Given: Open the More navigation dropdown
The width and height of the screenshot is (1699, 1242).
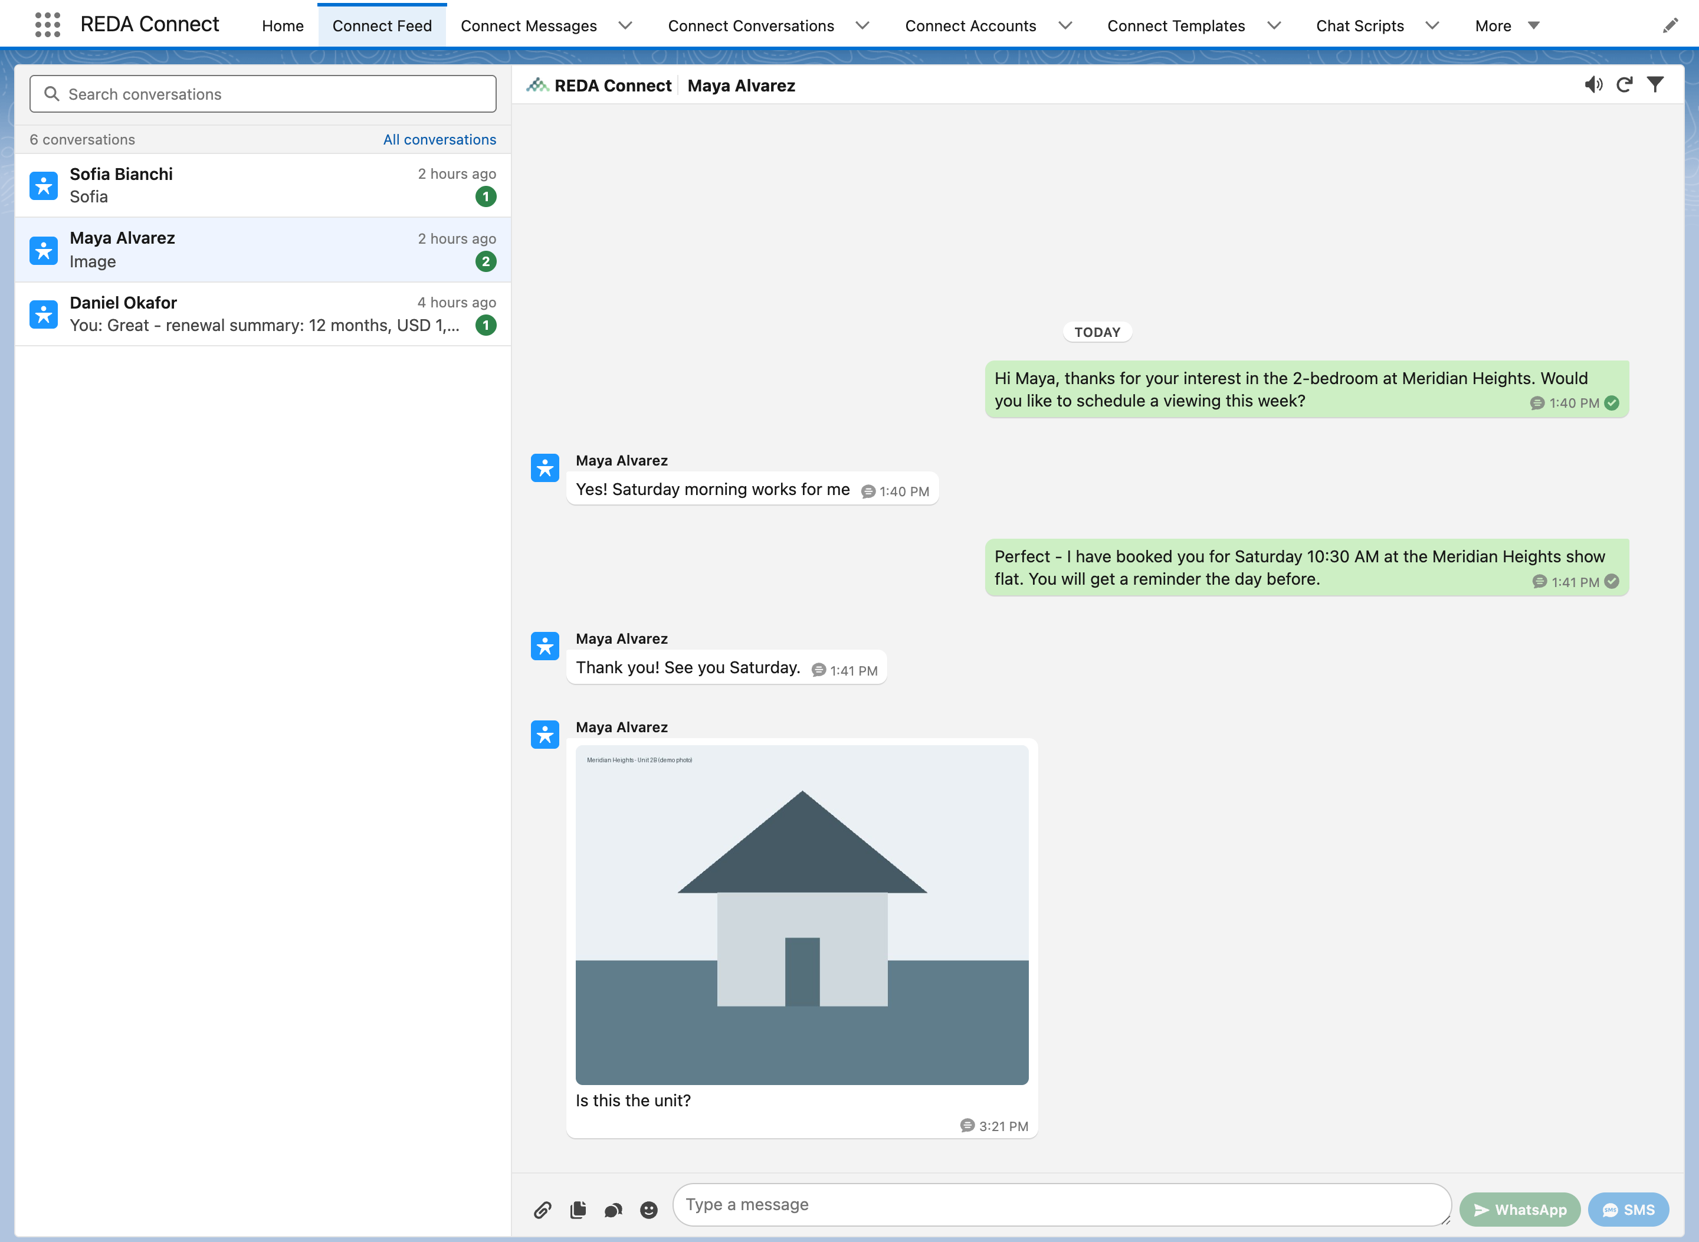Looking at the screenshot, I should point(1507,25).
